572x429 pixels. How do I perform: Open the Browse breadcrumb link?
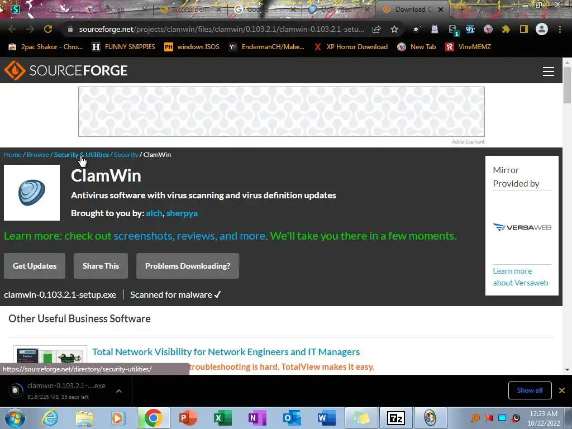(38, 155)
